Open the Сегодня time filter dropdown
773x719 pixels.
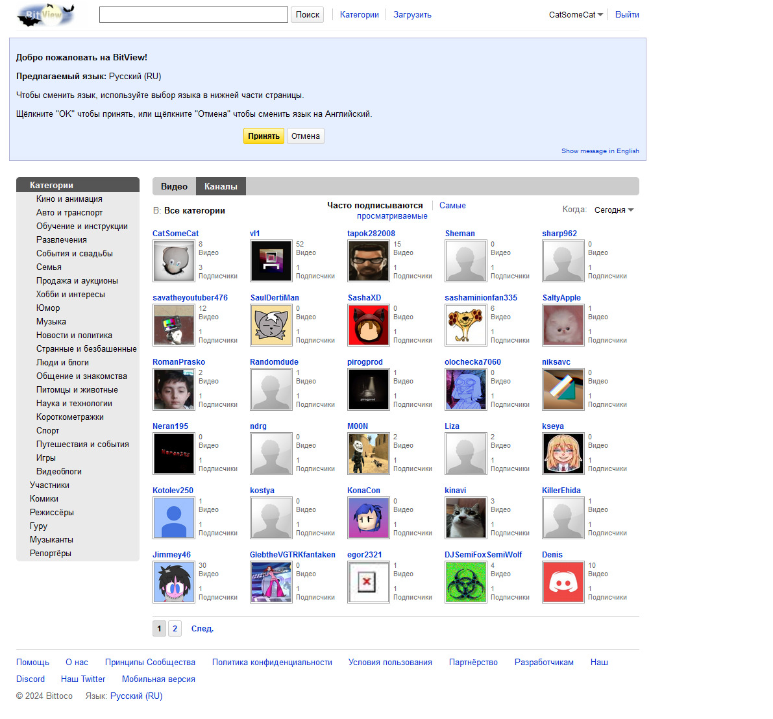pos(614,210)
